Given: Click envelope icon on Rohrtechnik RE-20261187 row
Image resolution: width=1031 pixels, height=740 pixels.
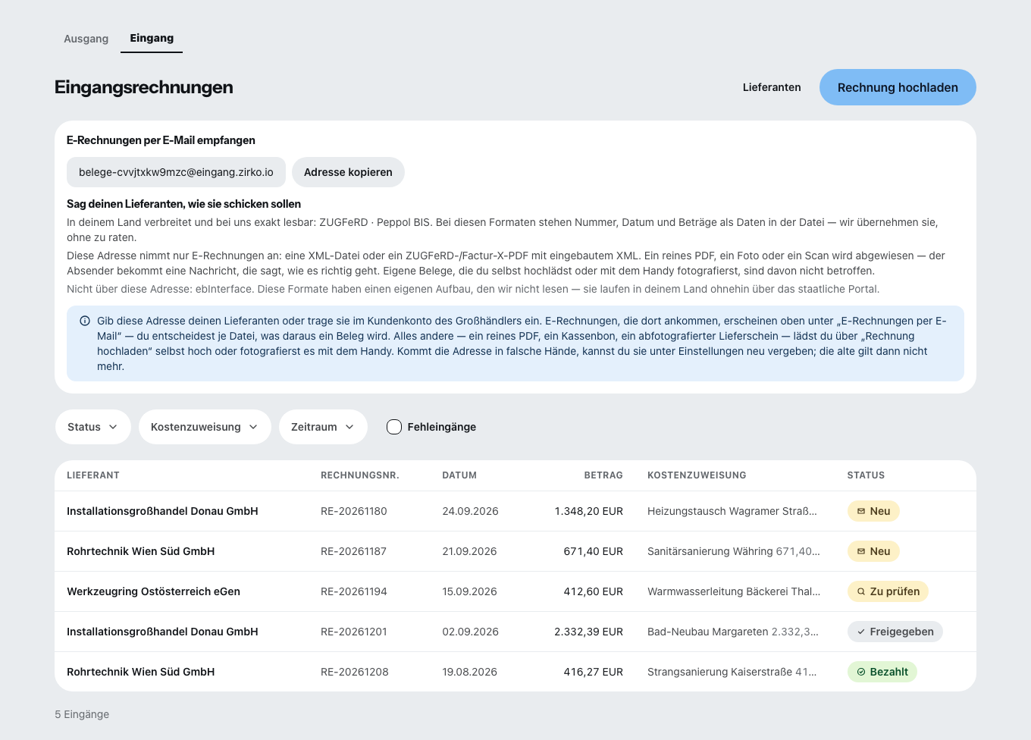Looking at the screenshot, I should coord(861,551).
